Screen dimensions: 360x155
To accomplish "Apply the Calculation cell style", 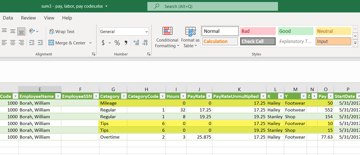I will point(220,41).
